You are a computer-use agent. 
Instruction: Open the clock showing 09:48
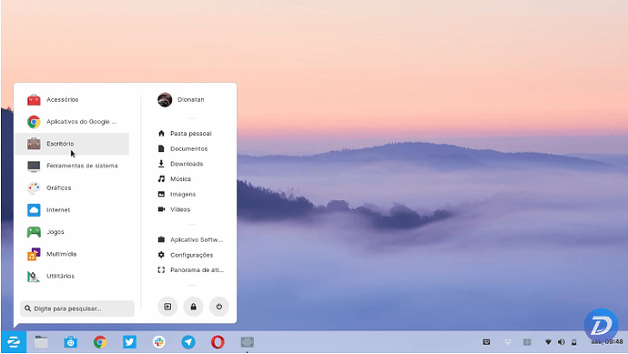[x=607, y=342]
